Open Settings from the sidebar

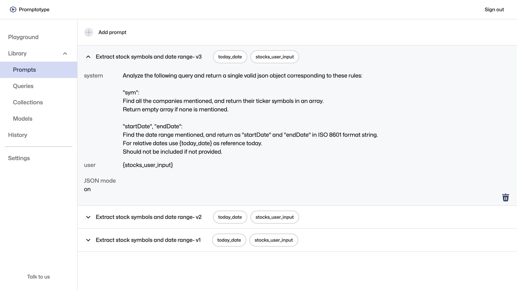click(x=19, y=158)
